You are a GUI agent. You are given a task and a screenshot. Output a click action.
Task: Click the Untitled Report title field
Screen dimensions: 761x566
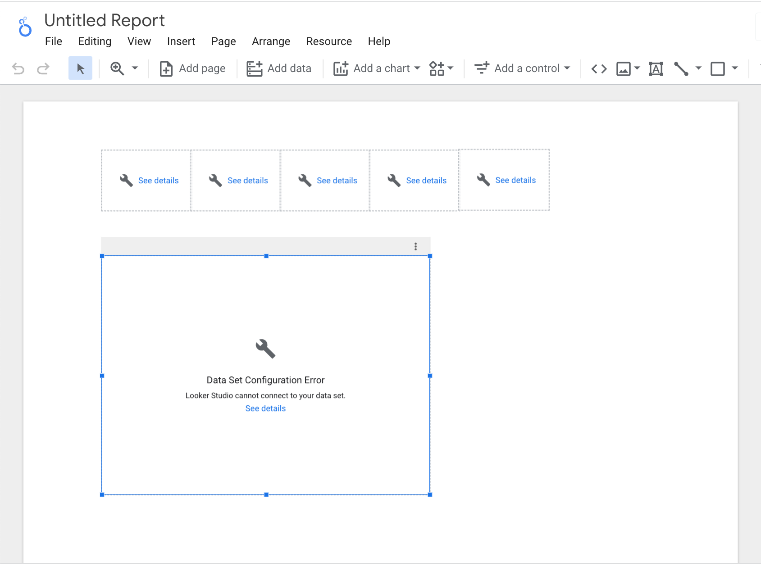[105, 20]
